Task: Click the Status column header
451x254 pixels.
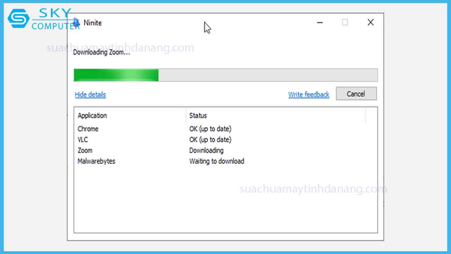Action: 198,115
